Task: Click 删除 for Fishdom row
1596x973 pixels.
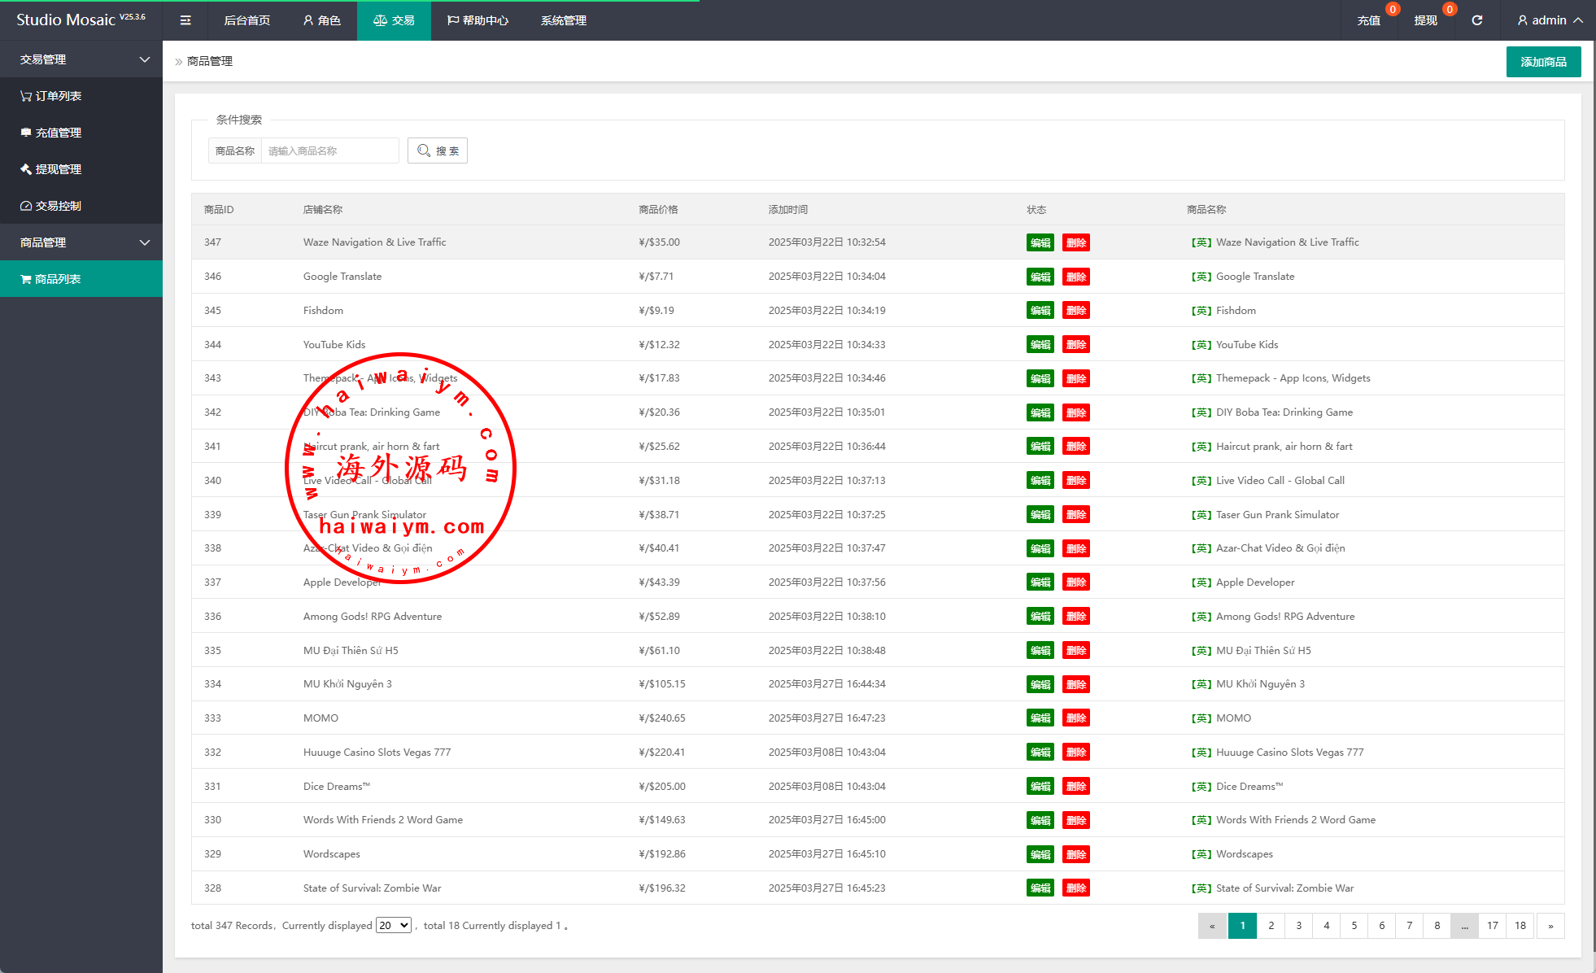Action: coord(1075,311)
